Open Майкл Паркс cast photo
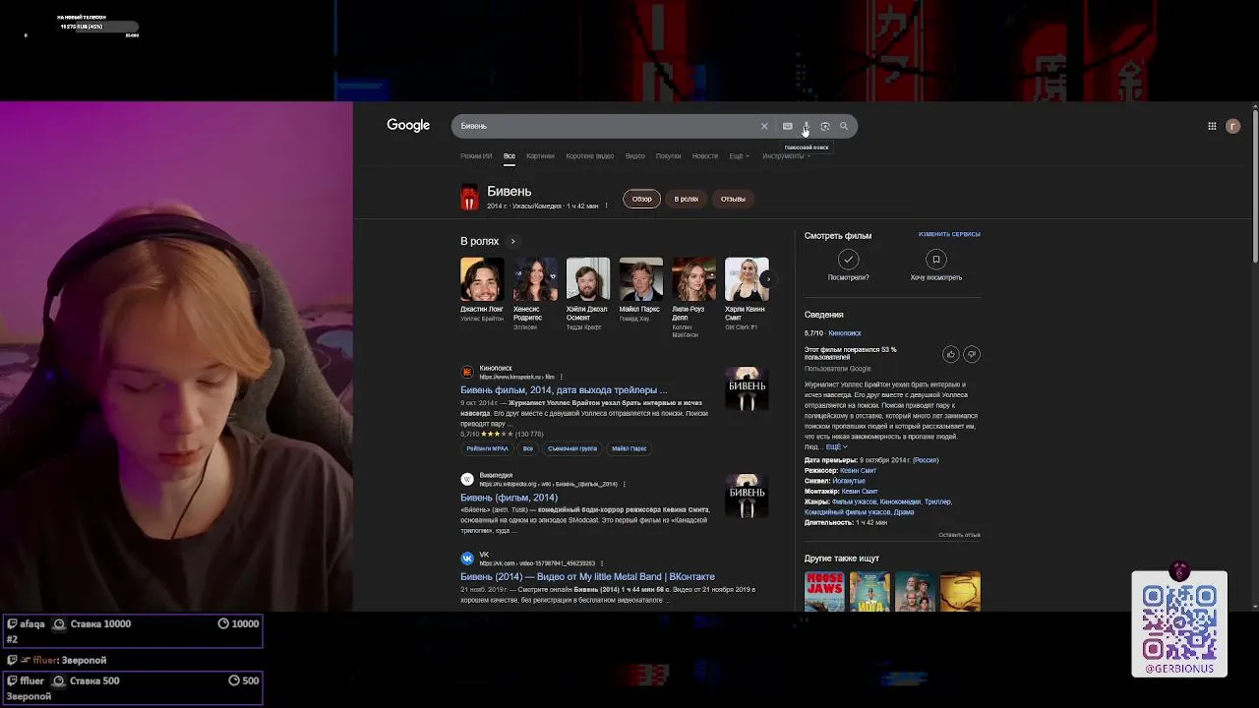Viewport: 1259px width, 708px height. (640, 279)
